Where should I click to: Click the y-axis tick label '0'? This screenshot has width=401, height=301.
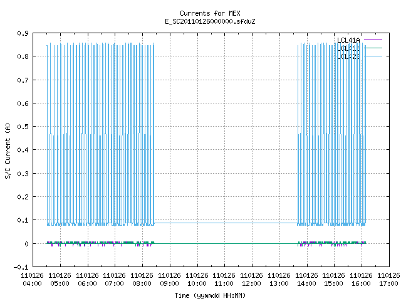26,244
